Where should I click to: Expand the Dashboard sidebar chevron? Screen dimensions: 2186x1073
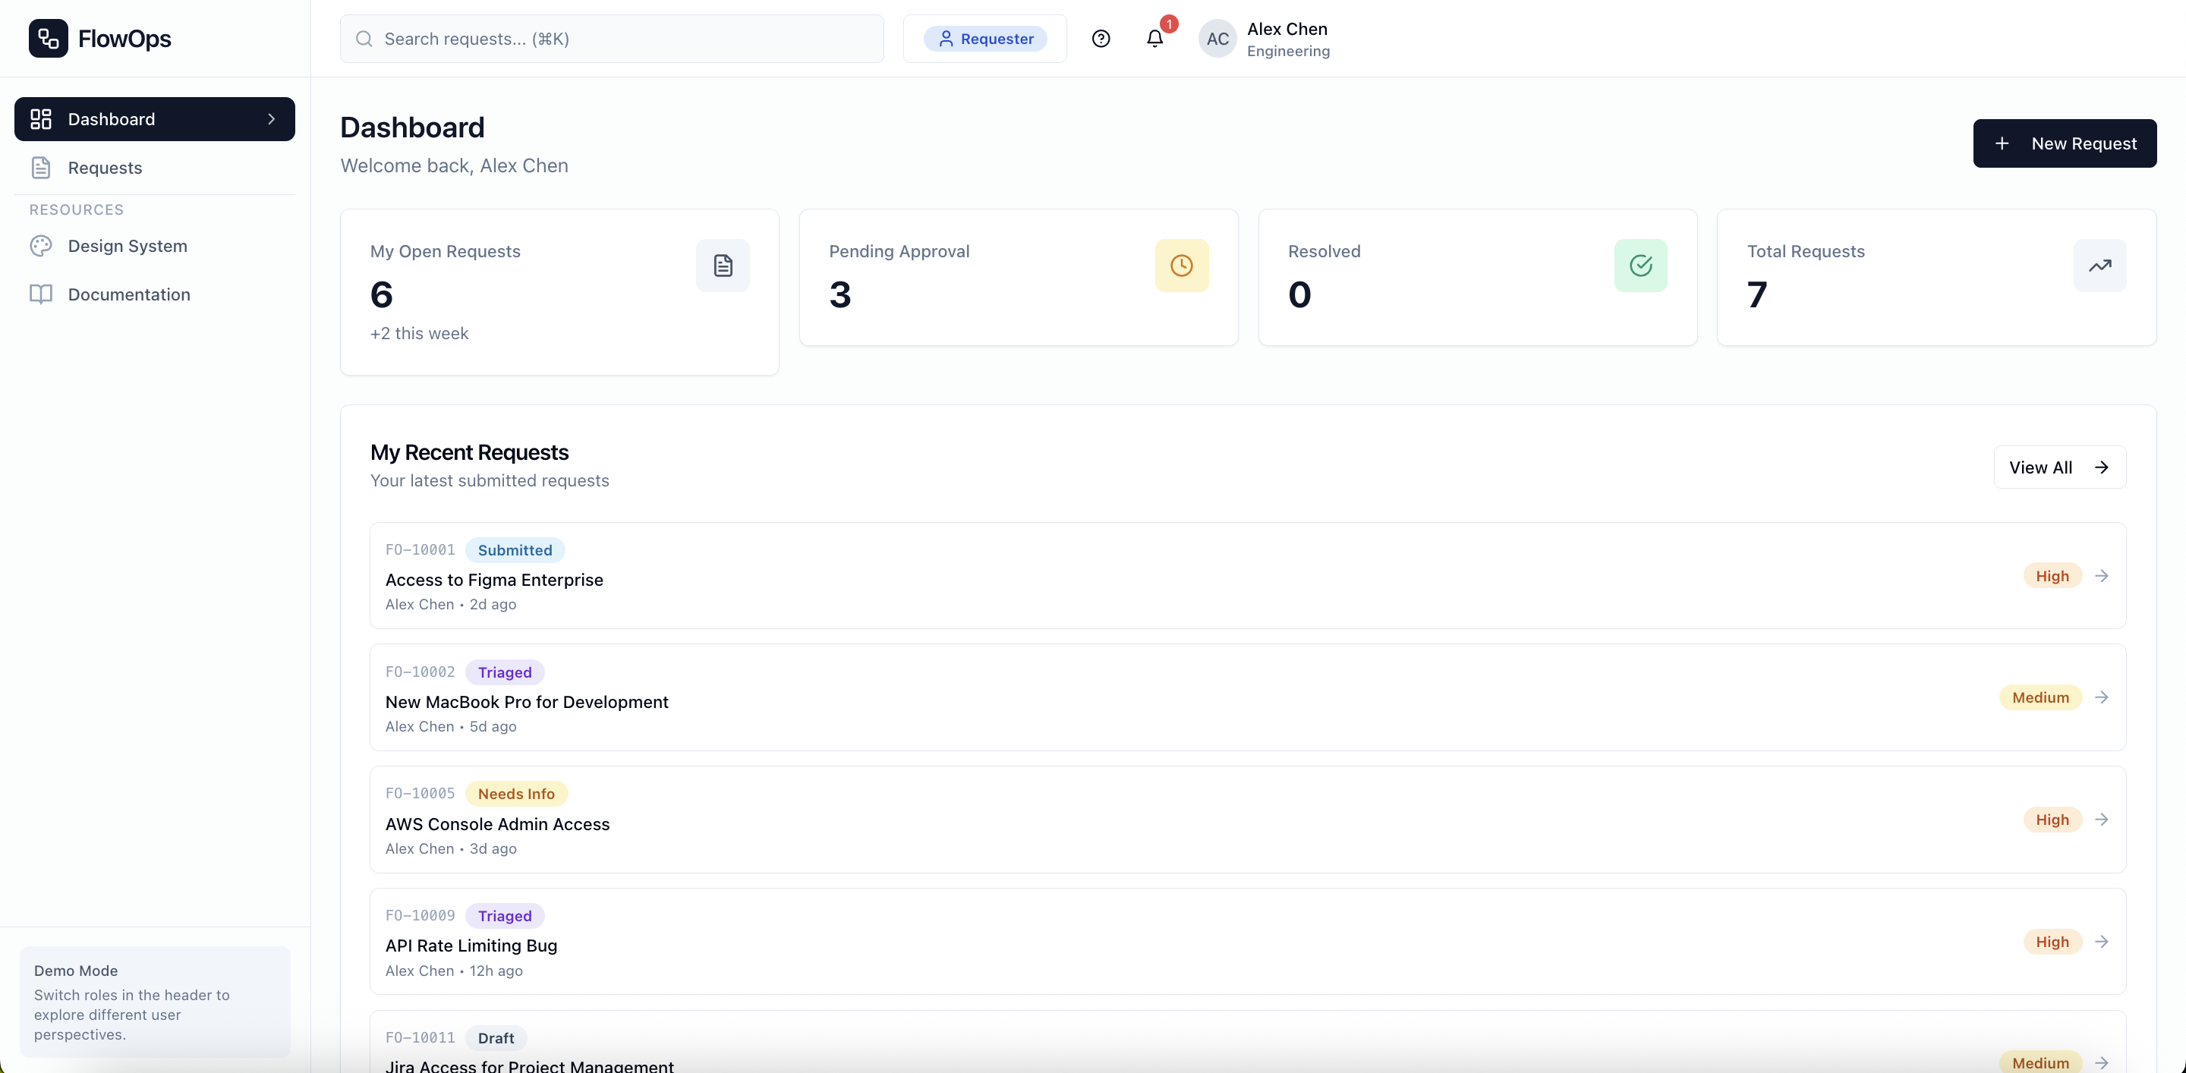272,118
